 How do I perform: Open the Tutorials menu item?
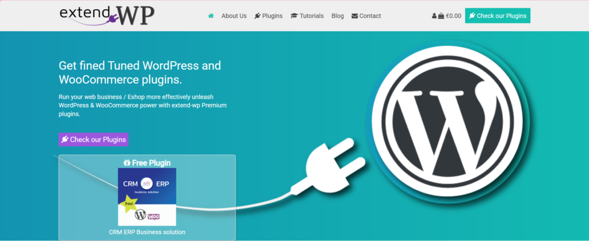click(x=307, y=16)
